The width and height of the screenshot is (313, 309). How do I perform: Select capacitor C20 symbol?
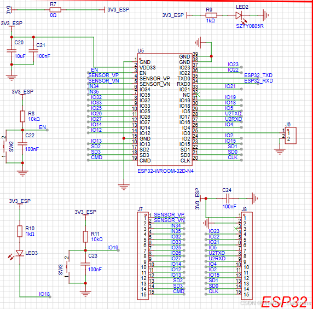point(11,51)
